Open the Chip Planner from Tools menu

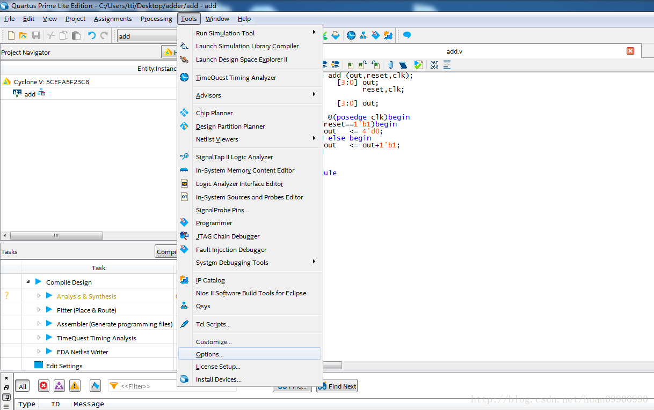click(x=250, y=113)
